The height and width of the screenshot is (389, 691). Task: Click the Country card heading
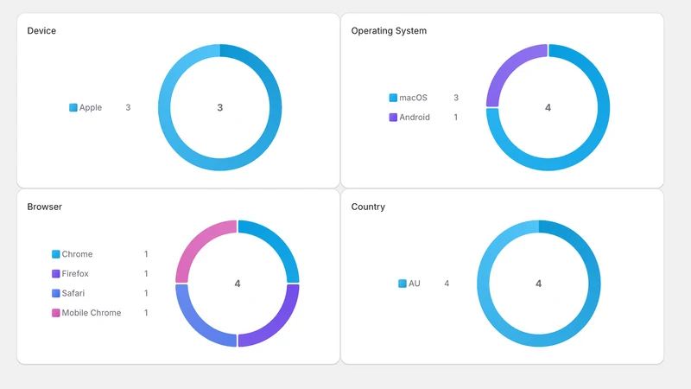pyautogui.click(x=368, y=207)
